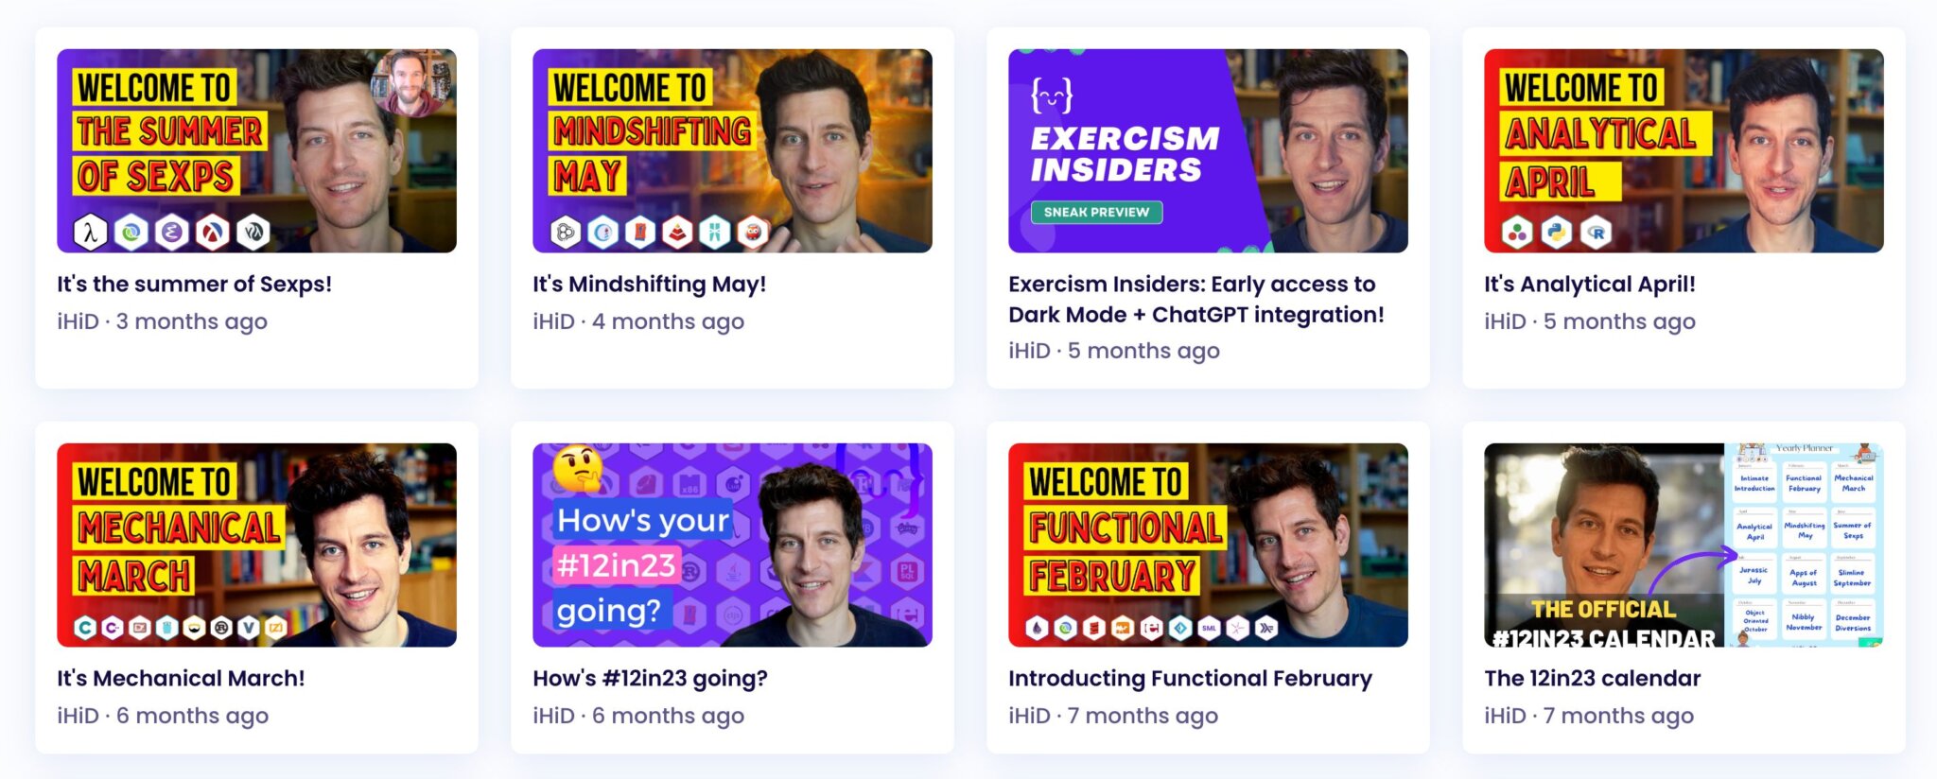Click the "Introducting Functional February" title
1937x779 pixels.
click(1190, 678)
